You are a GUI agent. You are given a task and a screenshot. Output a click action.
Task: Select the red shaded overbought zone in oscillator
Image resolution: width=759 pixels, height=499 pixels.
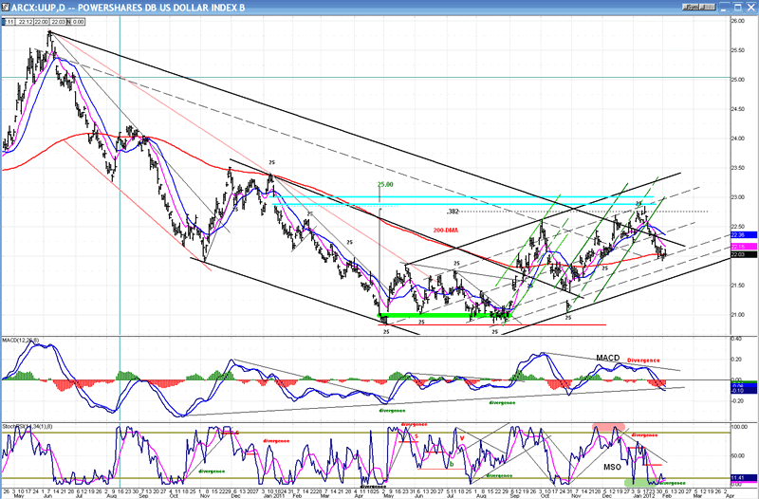tap(607, 429)
